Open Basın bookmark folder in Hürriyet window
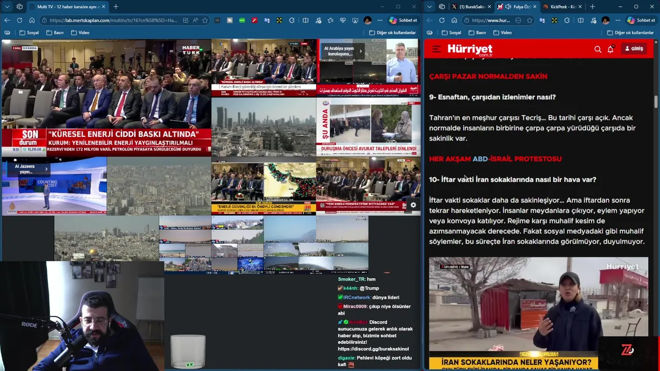Image resolution: width=660 pixels, height=371 pixels. coord(477,32)
